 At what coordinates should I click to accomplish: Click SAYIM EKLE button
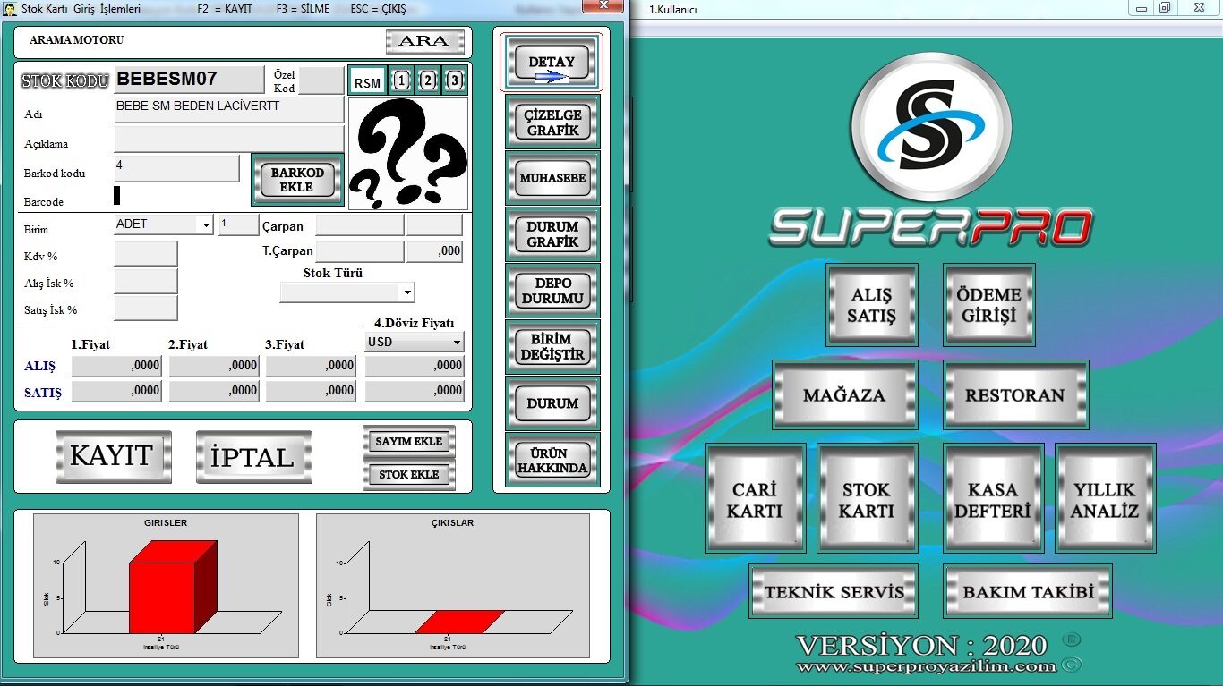coord(409,442)
